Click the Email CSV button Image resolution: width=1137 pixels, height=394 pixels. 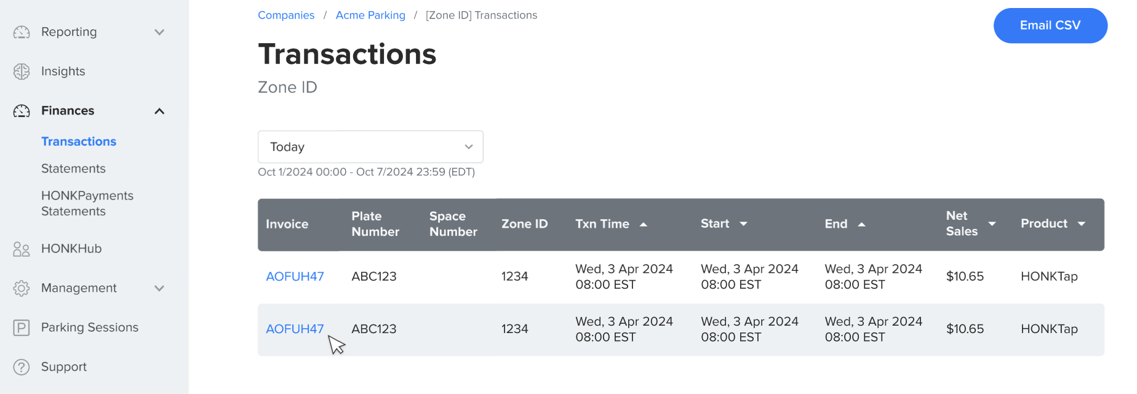[x=1050, y=25]
